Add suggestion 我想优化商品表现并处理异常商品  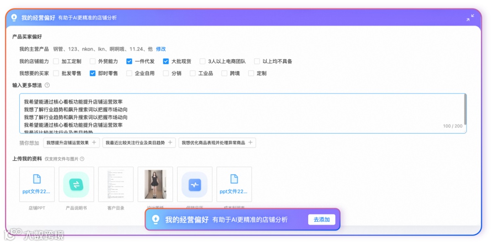217,143
